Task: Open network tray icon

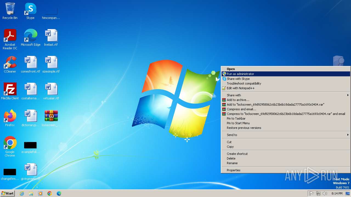Action: pyautogui.click(x=318, y=193)
